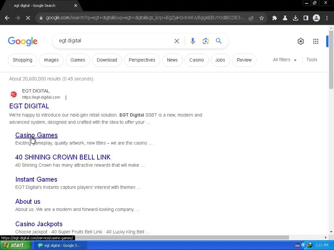Open the Casino Jackpots sitelink
This screenshot has width=334, height=250.
tap(39, 224)
